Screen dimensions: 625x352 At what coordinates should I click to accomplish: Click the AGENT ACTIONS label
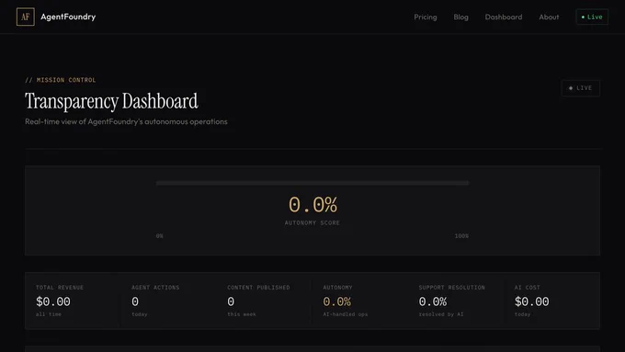tap(155, 288)
